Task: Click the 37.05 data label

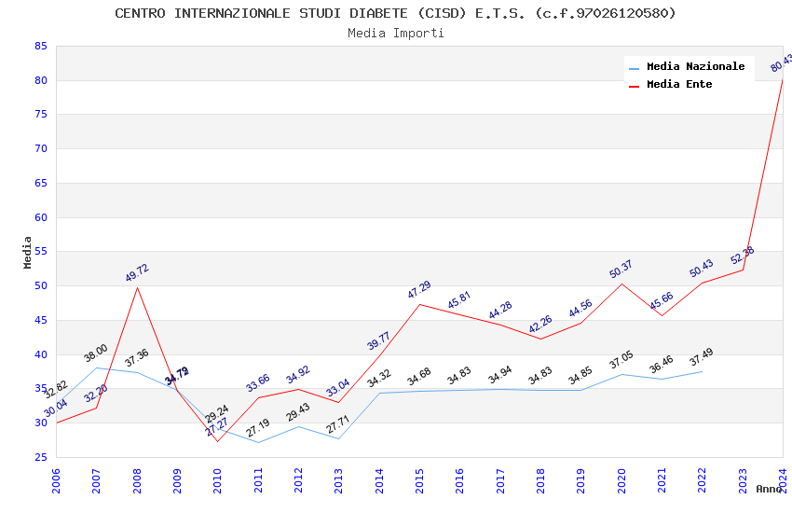Action: pos(621,359)
